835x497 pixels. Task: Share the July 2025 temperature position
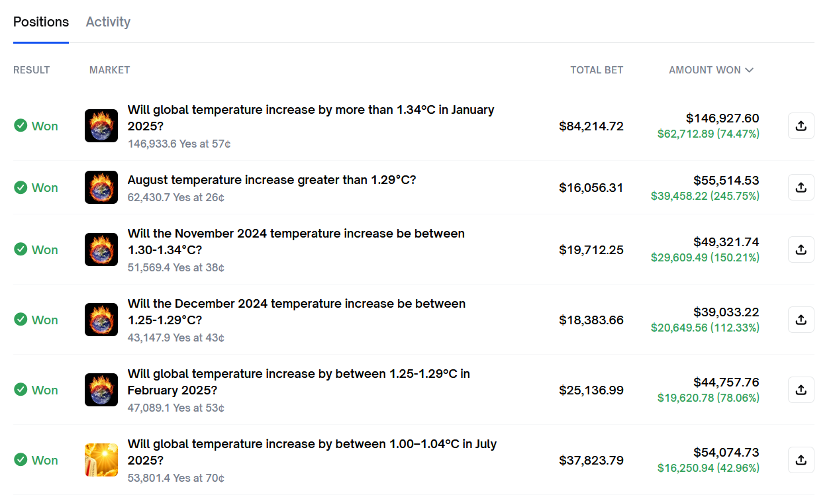pyautogui.click(x=801, y=460)
